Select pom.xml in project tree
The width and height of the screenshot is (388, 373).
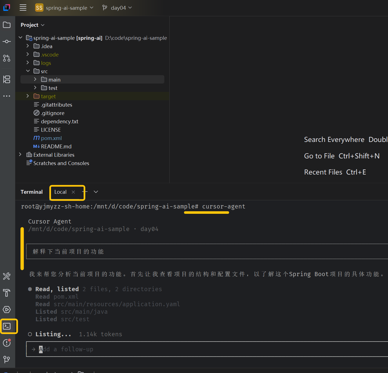click(x=51, y=138)
